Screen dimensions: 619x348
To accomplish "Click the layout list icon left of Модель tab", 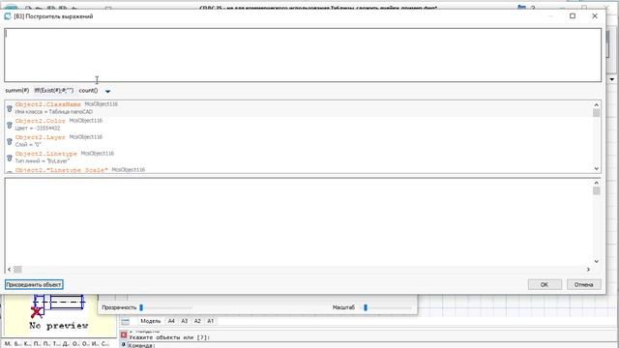I will 125,322.
